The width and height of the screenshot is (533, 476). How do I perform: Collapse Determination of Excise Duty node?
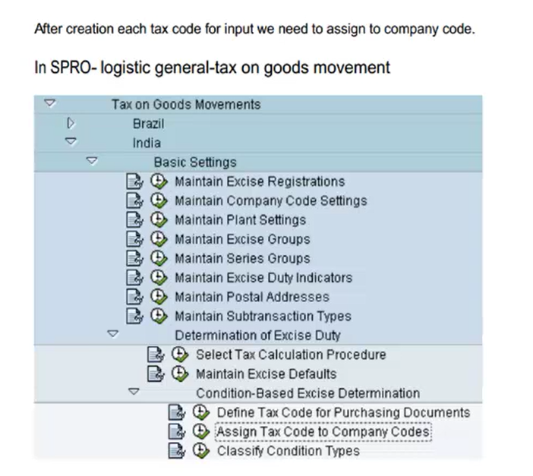113,334
